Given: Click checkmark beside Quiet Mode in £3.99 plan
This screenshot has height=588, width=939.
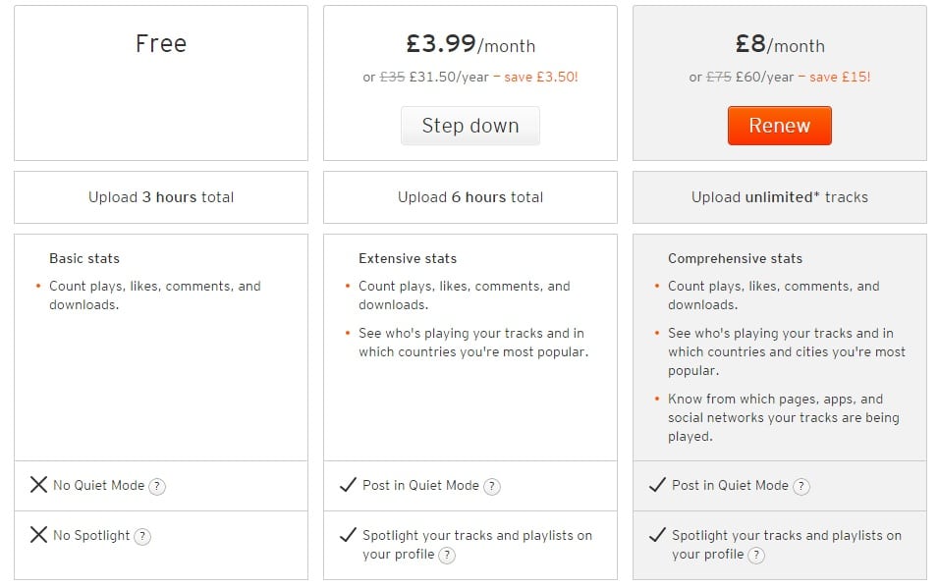Looking at the screenshot, I should tap(348, 484).
